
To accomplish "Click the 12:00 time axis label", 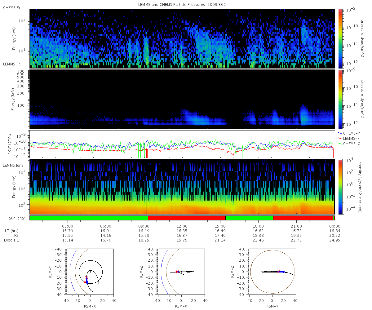I will pyautogui.click(x=182, y=226).
